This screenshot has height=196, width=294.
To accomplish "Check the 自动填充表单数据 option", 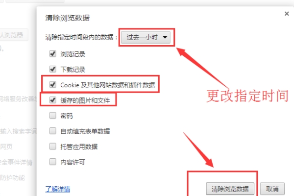I will point(53,131).
